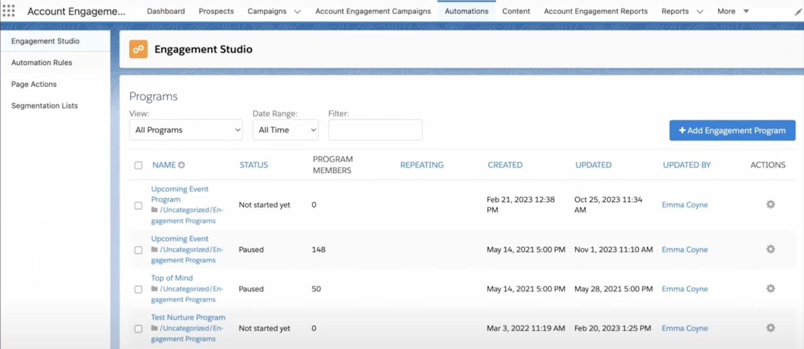Sort by the Status column header

coord(254,165)
